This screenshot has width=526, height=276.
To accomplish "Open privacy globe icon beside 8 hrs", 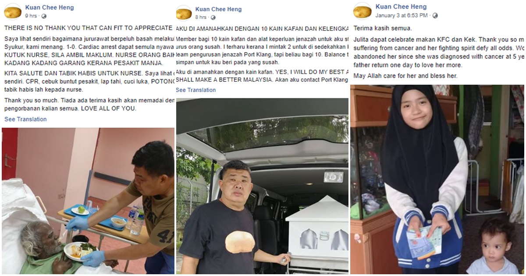I will (213, 18).
